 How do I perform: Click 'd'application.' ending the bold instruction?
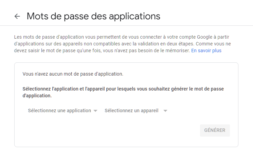coord(37,96)
